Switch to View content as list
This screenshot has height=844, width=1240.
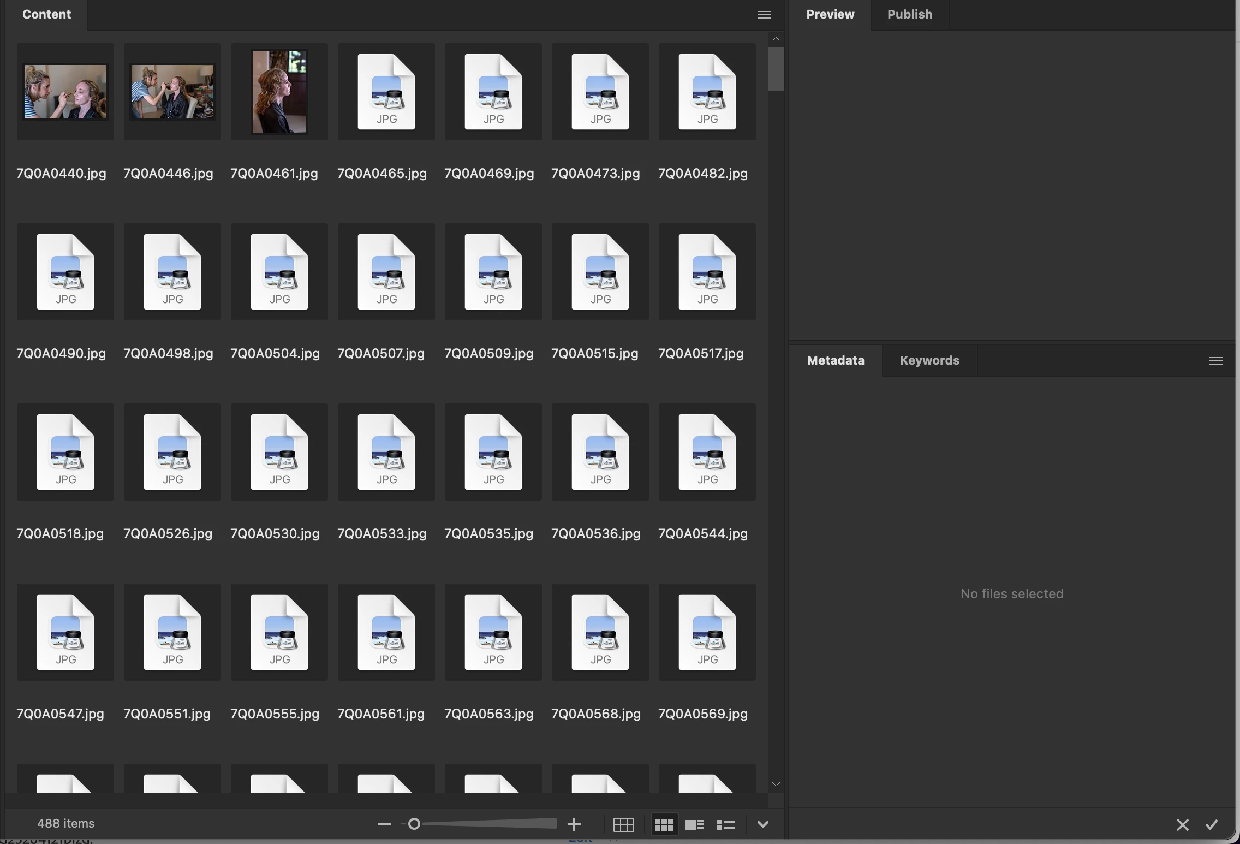coord(725,824)
